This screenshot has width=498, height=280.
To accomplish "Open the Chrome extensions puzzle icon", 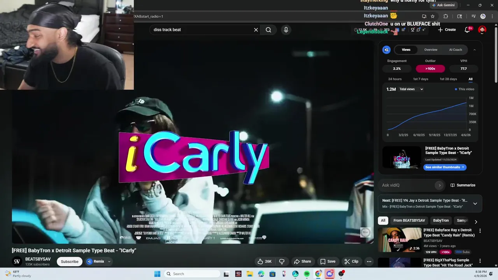I will 446,16.
